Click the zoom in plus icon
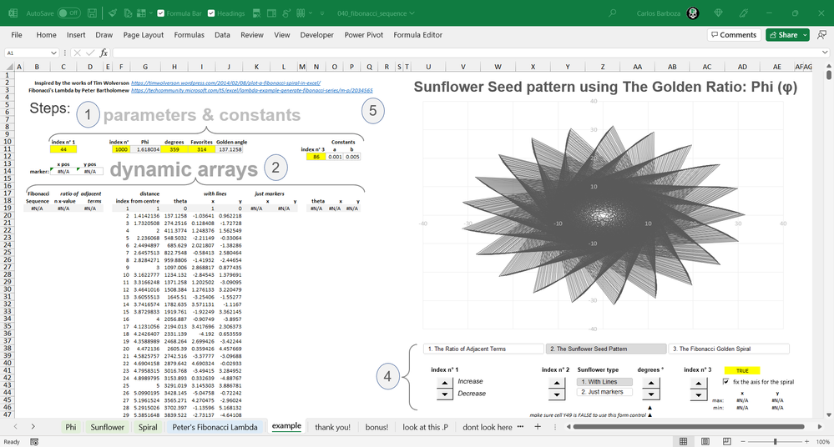This screenshot has height=447, width=834. (807, 442)
